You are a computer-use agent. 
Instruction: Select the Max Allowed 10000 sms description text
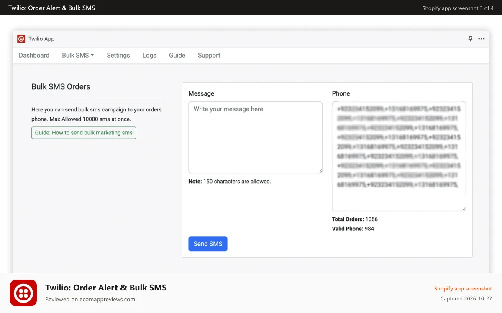97,114
